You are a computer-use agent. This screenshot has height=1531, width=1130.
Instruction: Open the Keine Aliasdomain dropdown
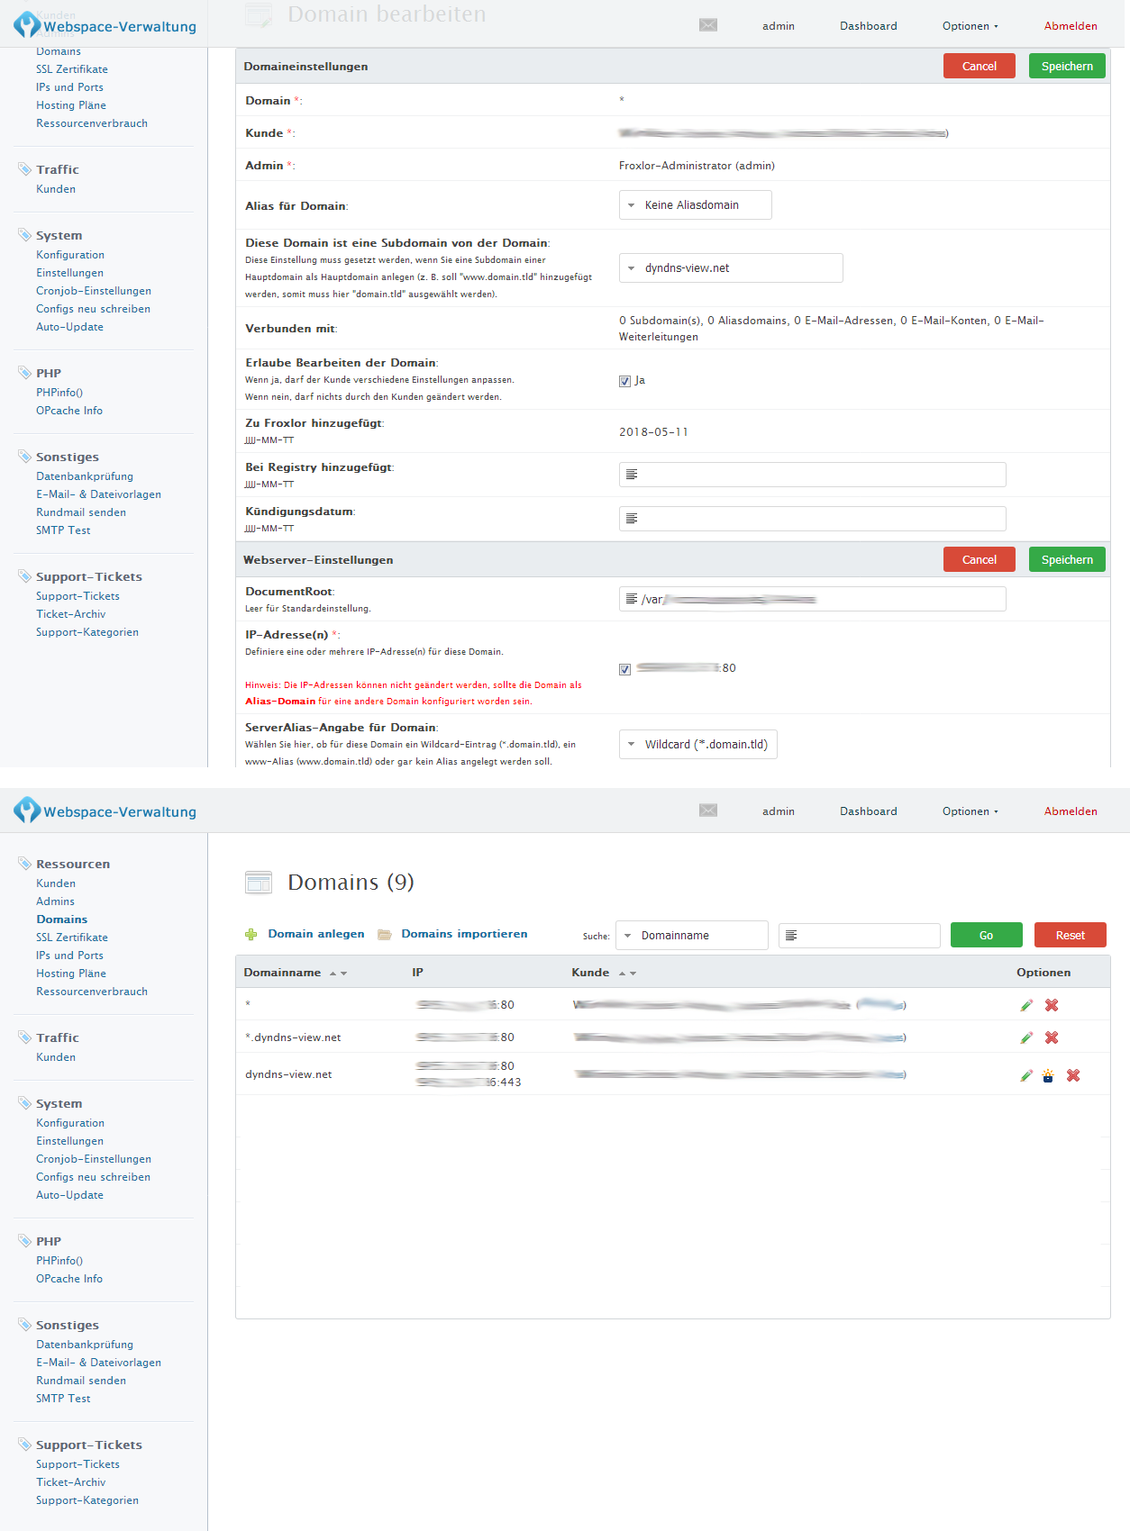click(695, 205)
